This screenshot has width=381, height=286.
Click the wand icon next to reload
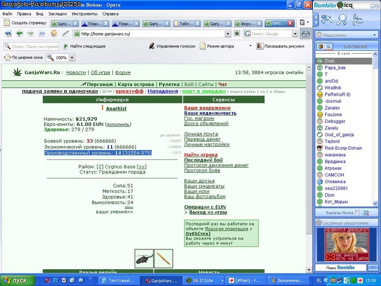pos(65,33)
